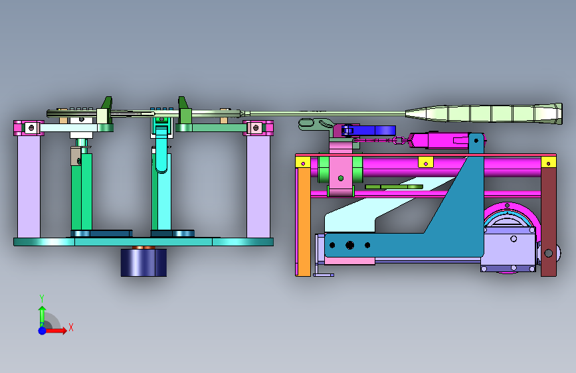
Task: Pick the orange vertical post of the frame
Action: (x=304, y=222)
